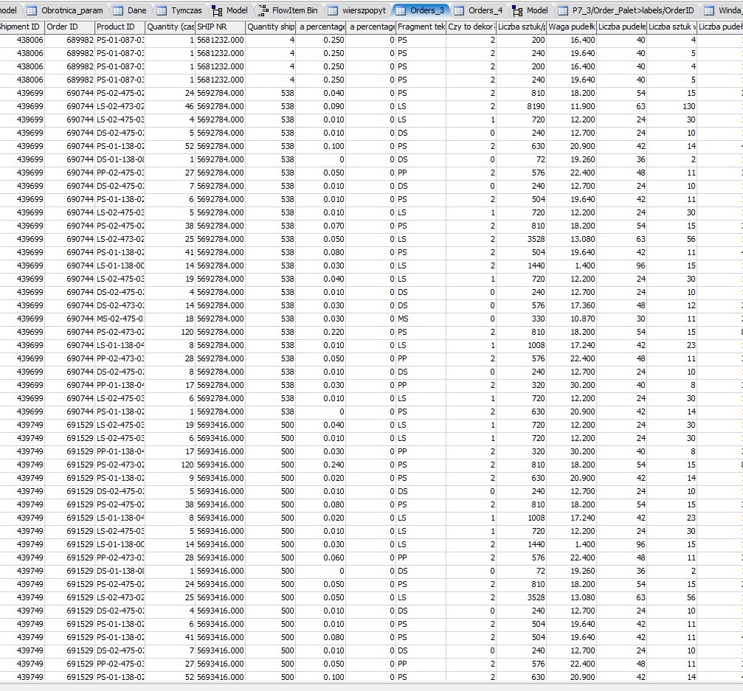Select the Tymczas tab
This screenshot has width=743, height=691.
pos(186,10)
